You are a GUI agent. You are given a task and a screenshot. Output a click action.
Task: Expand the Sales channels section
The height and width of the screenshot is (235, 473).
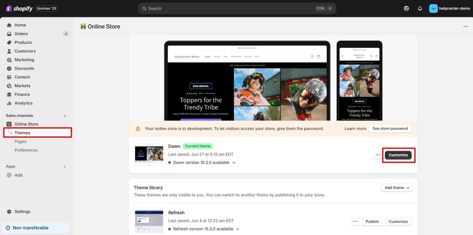(65, 116)
